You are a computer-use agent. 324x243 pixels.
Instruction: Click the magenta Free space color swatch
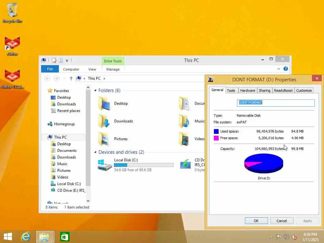point(216,138)
